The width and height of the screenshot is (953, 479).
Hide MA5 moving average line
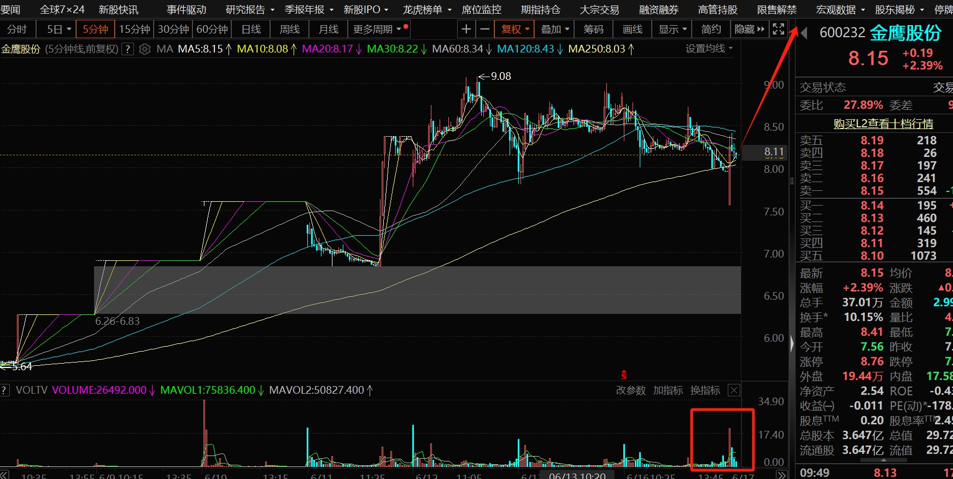click(204, 49)
